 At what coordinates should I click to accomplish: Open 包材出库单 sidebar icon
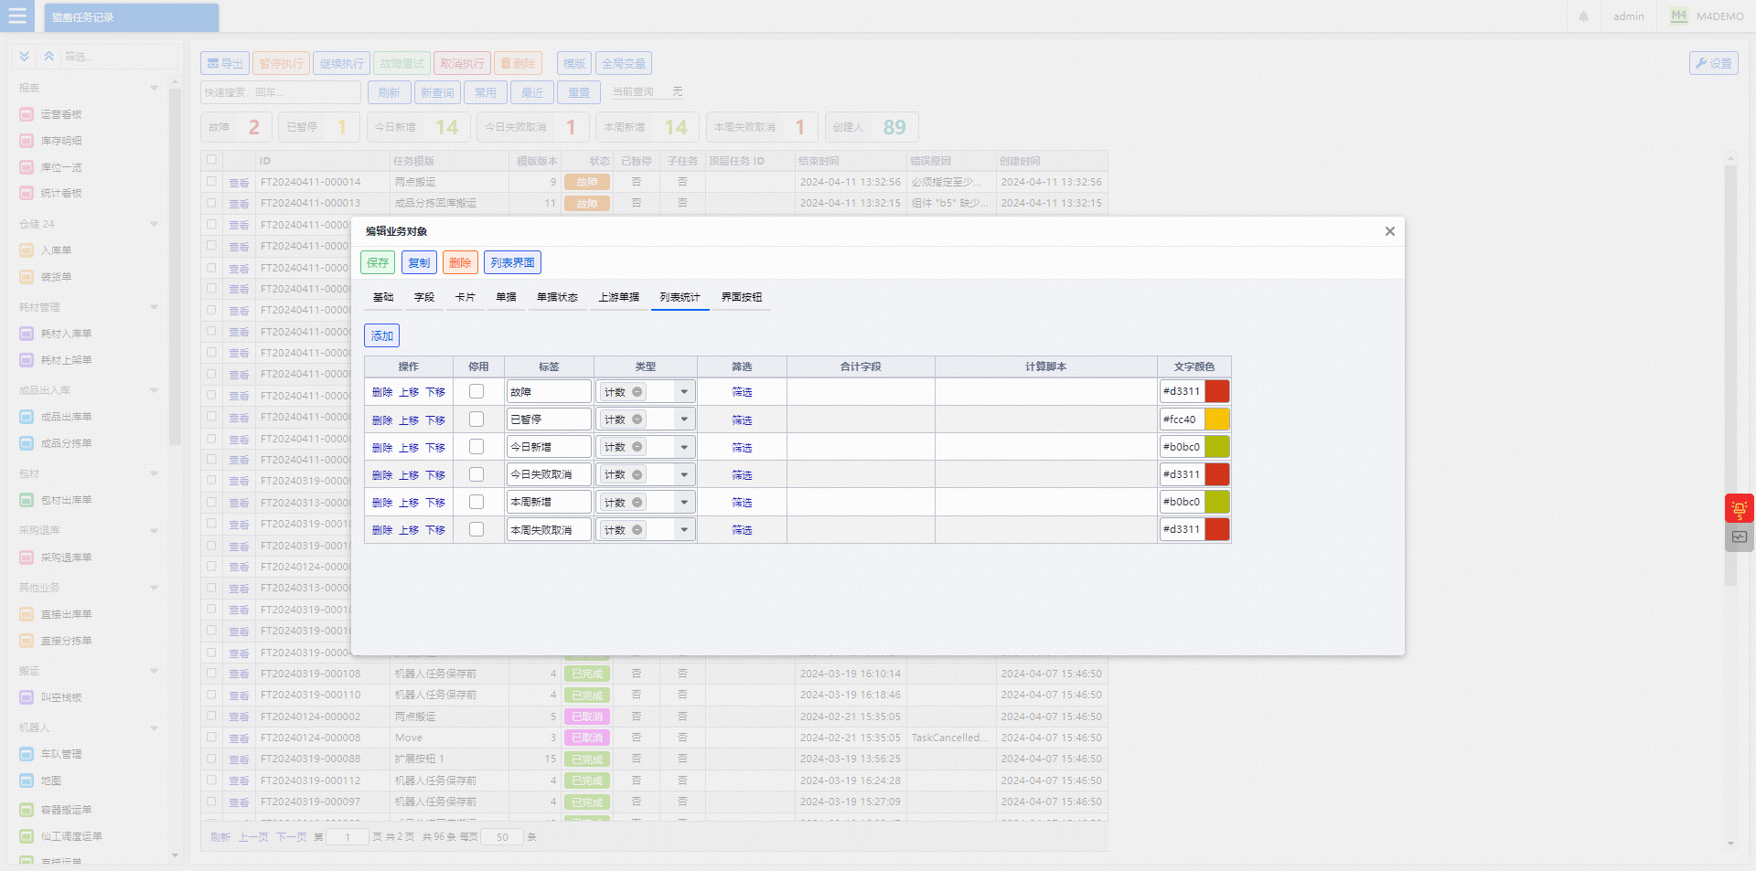tap(27, 500)
